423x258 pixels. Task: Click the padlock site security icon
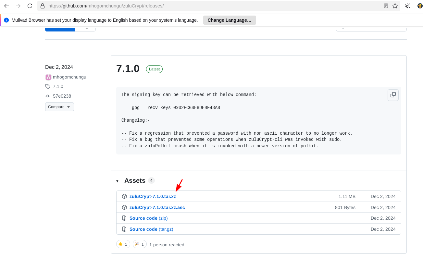point(43,6)
